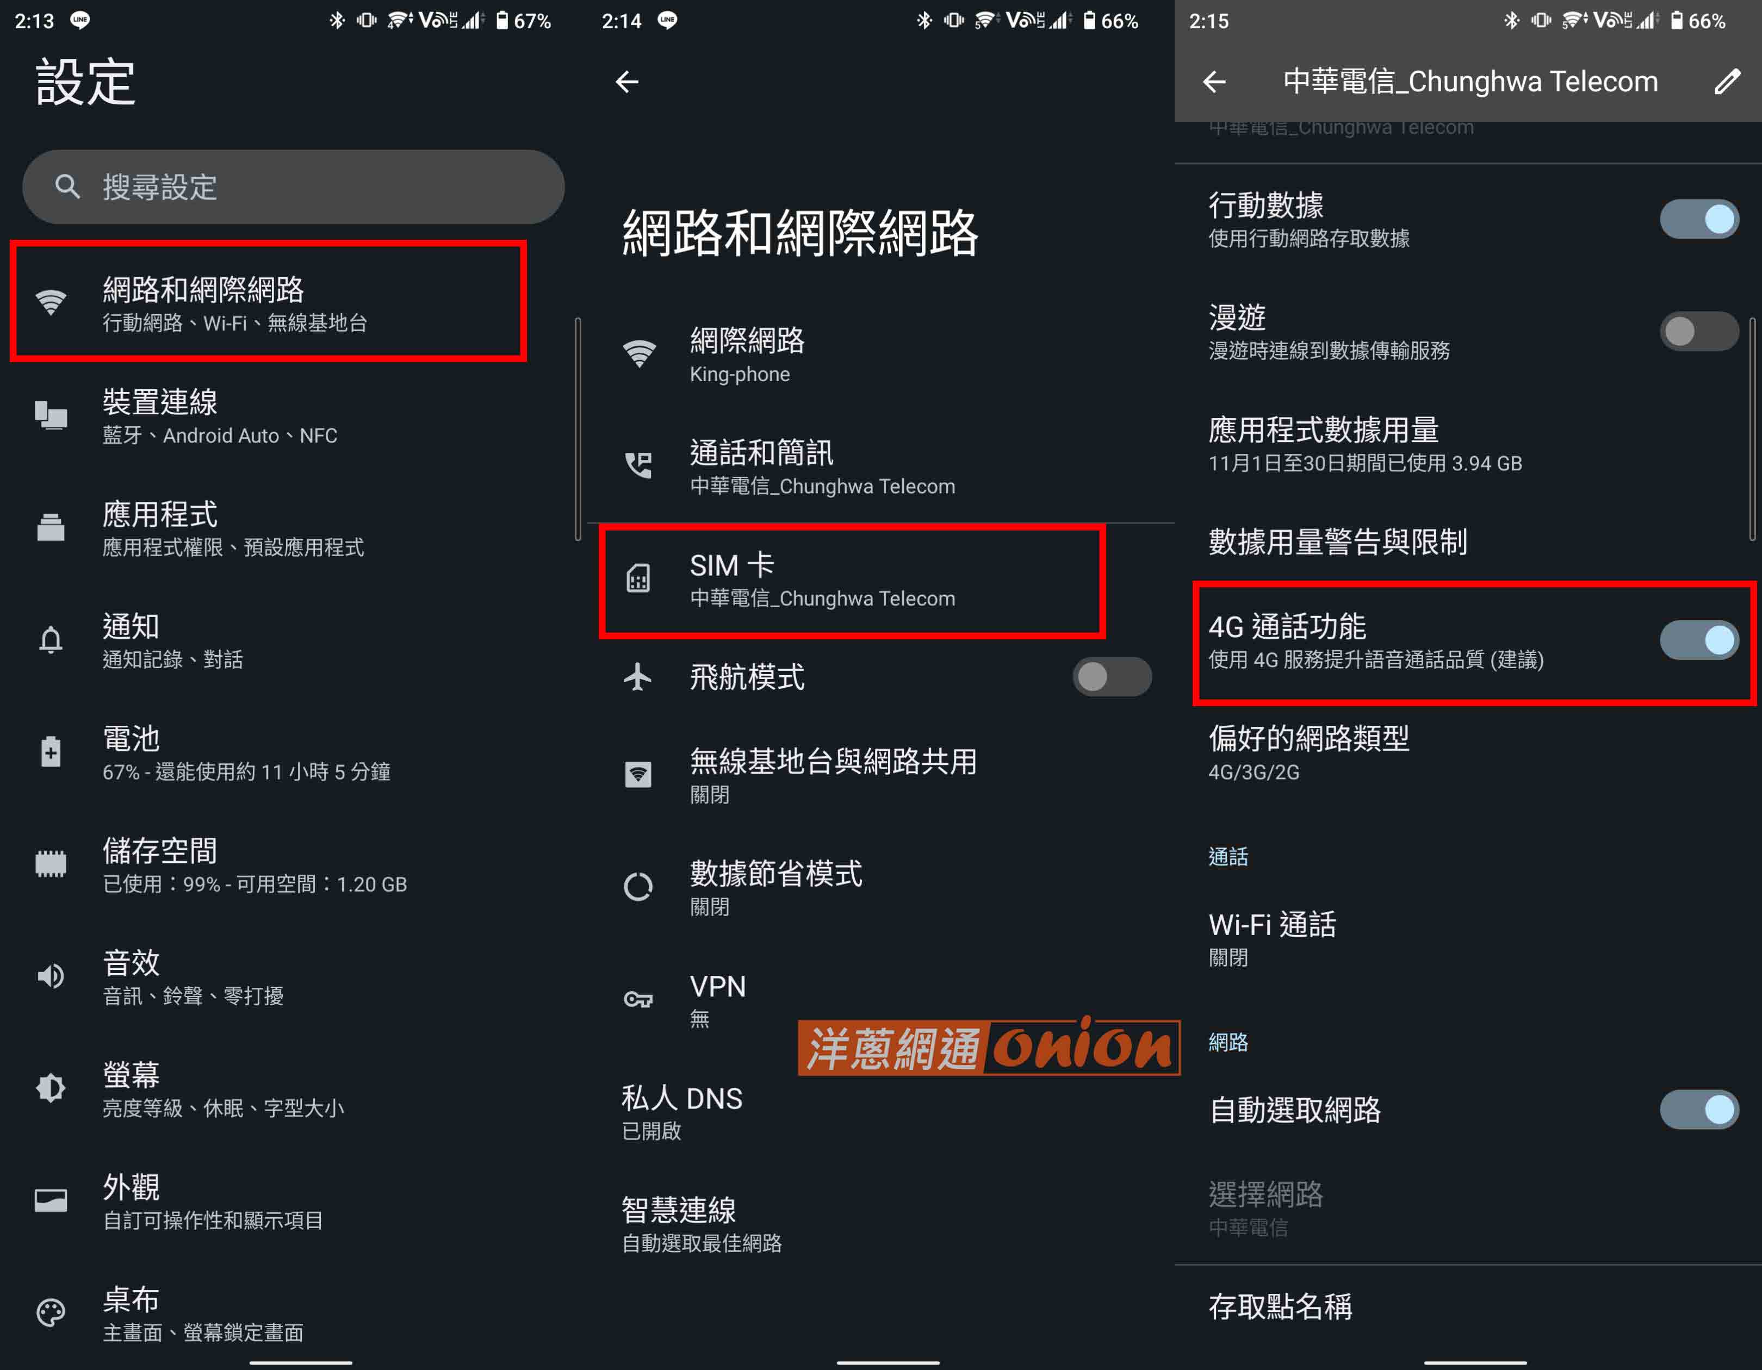The width and height of the screenshot is (1762, 1370).
Task: Tap the edit pencil for Chunghwa Telecom
Action: [1728, 80]
